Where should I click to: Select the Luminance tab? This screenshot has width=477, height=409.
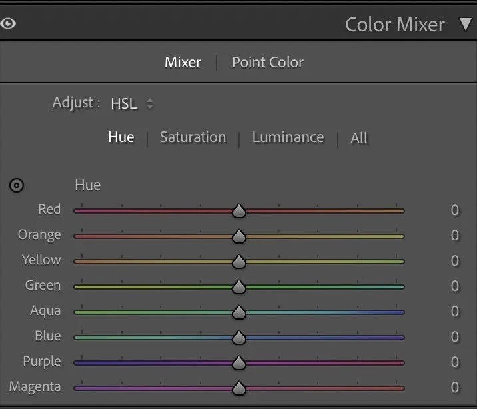click(x=288, y=137)
